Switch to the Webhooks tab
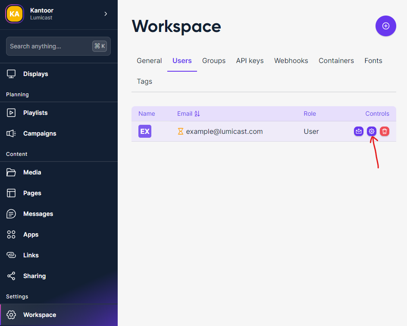This screenshot has height=326, width=407. (291, 60)
